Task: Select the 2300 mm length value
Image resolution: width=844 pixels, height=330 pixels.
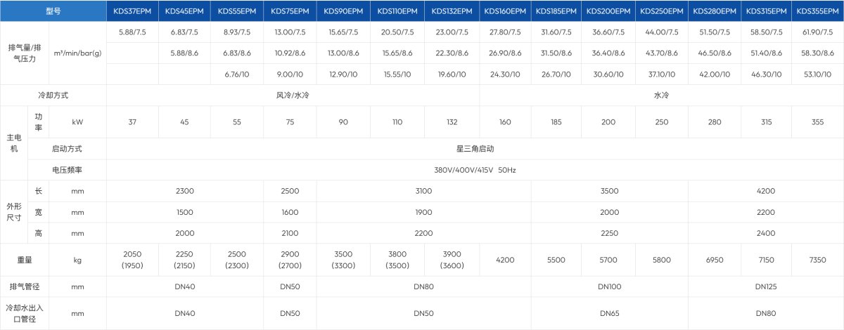Action: (x=184, y=191)
